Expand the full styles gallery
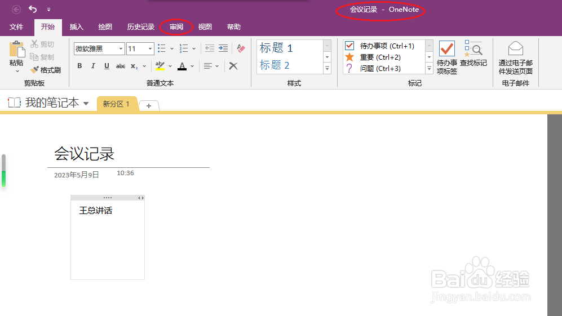Screen dimensions: 562x316 click(x=328, y=68)
